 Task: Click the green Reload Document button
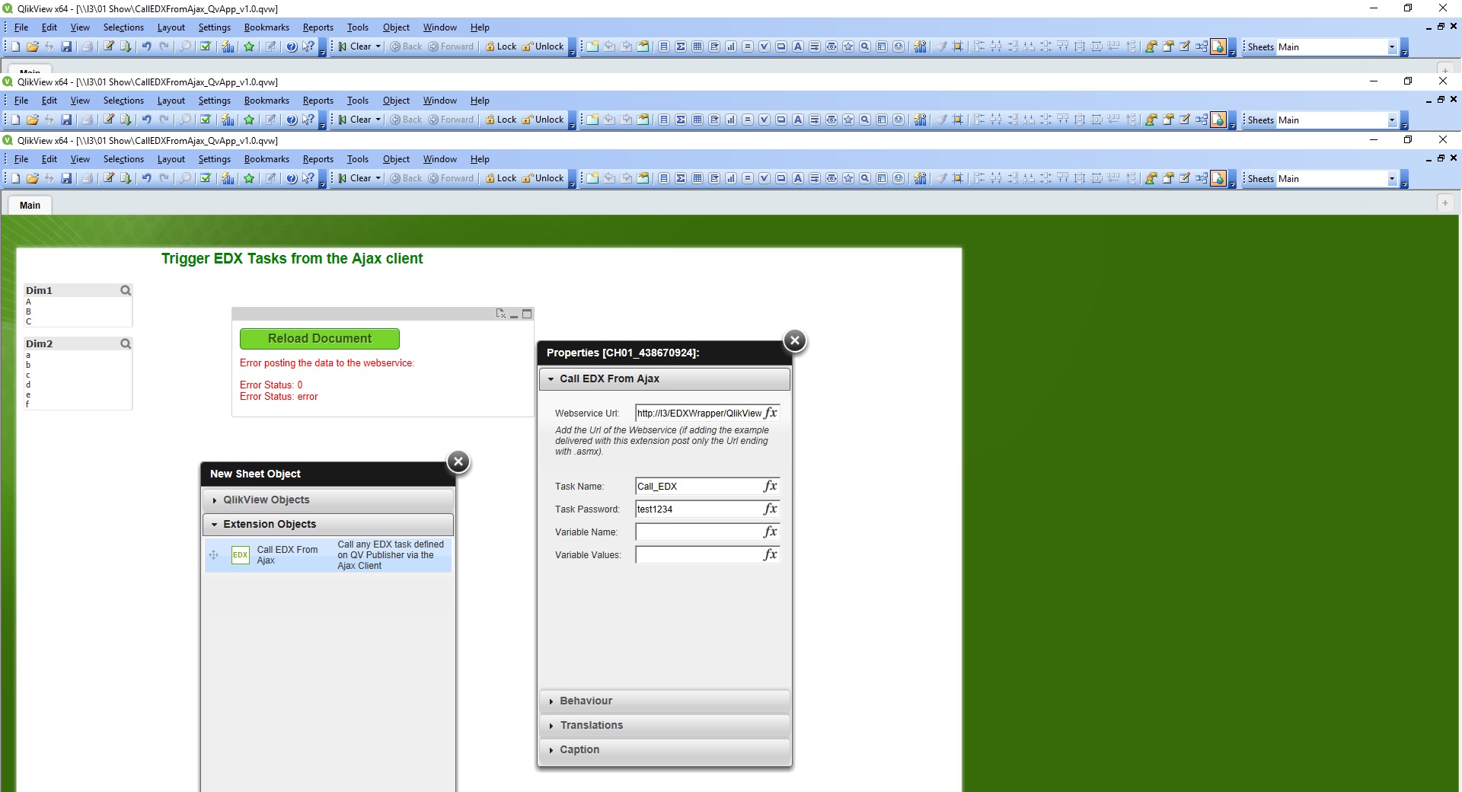point(320,339)
